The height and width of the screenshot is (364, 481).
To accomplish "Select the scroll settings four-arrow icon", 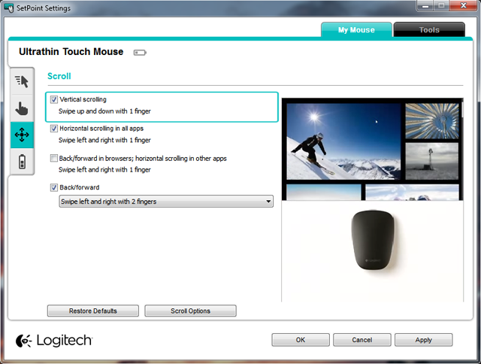I will point(22,135).
